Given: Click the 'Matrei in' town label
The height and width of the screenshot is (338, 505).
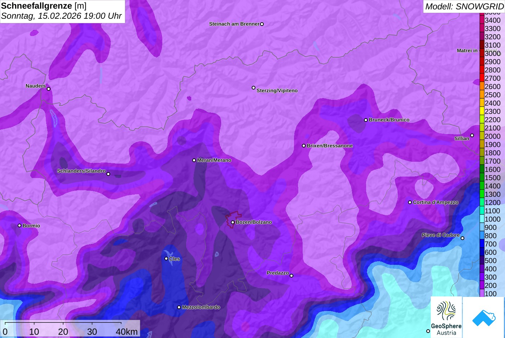Looking at the screenshot, I should tap(467, 50).
